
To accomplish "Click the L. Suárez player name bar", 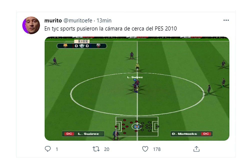I will pyautogui.click(x=83, y=134).
